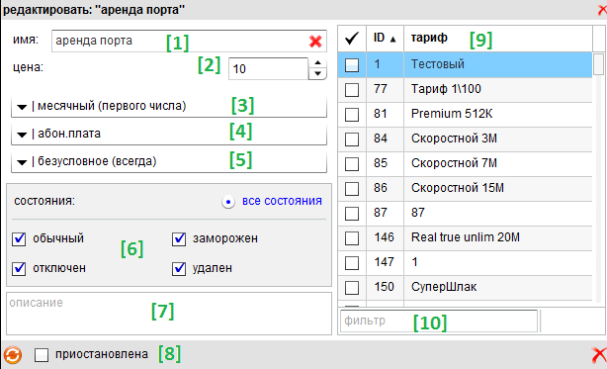Check the box for Тестовый tariff
Image resolution: width=607 pixels, height=369 pixels.
352,64
